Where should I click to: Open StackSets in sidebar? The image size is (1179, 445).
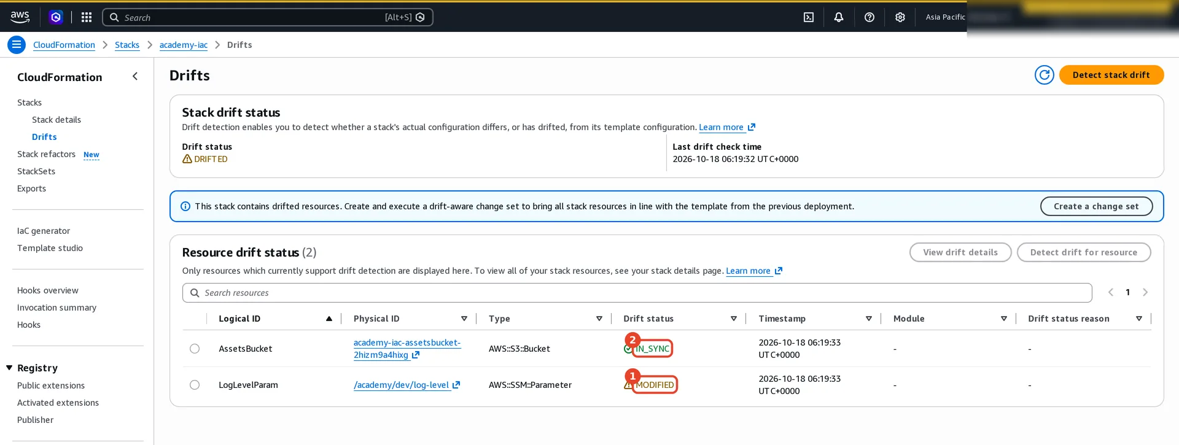[36, 171]
